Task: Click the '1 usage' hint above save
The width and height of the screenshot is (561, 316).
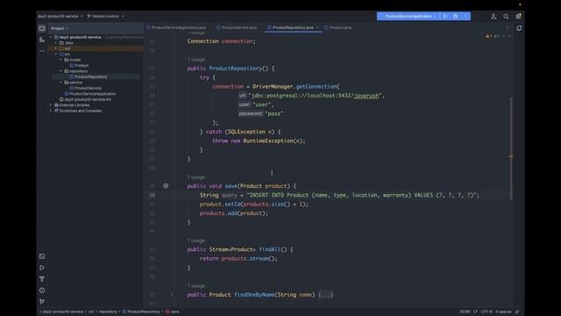Action: [x=196, y=177]
